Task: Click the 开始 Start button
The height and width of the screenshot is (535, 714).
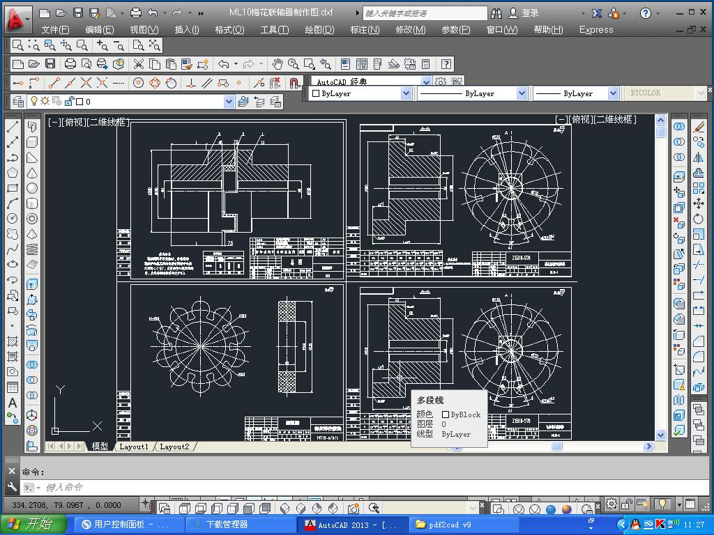Action: pyautogui.click(x=33, y=525)
